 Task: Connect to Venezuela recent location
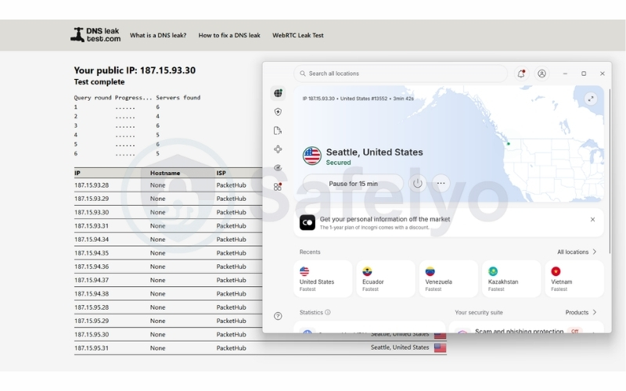pyautogui.click(x=448, y=279)
